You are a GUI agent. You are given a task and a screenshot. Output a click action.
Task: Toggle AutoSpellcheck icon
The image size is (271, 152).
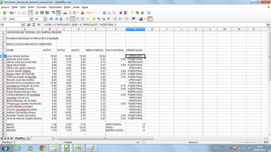[x=59, y=13]
